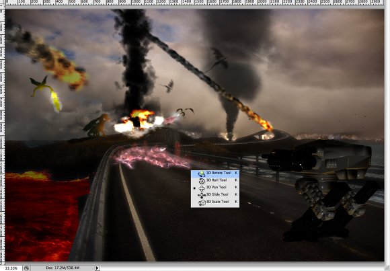This screenshot has width=390, height=271.
Task: Pick the 3D Pan Tool in flyout
Action: point(215,188)
